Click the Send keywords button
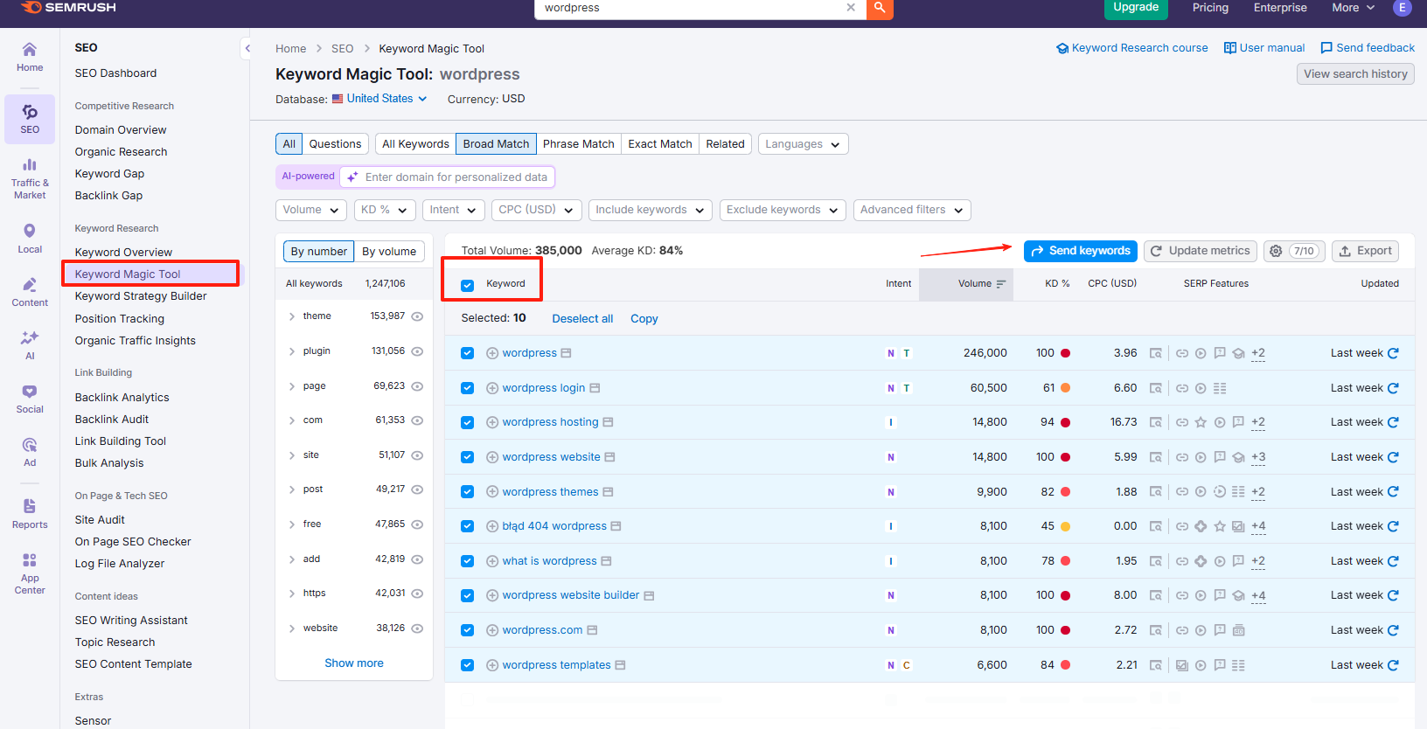1427x729 pixels. coord(1080,251)
